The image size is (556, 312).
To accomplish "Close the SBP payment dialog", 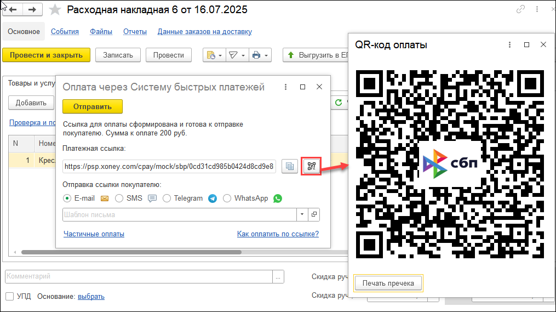I will pyautogui.click(x=319, y=87).
